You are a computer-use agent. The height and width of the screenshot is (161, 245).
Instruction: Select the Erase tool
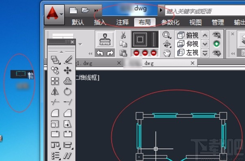coord(68,59)
